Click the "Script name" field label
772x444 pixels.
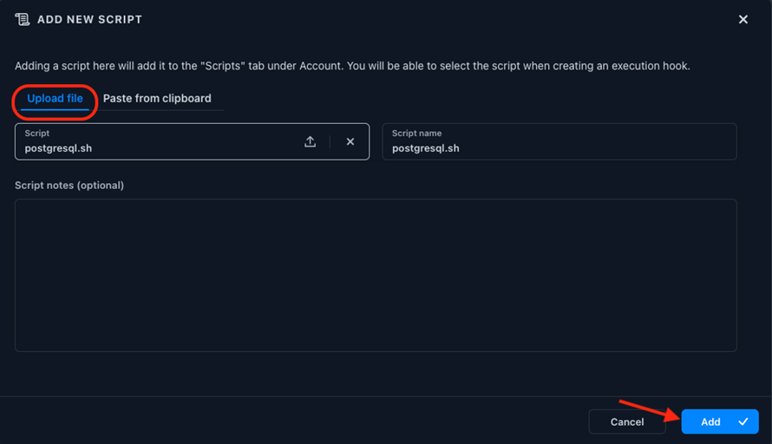click(416, 134)
